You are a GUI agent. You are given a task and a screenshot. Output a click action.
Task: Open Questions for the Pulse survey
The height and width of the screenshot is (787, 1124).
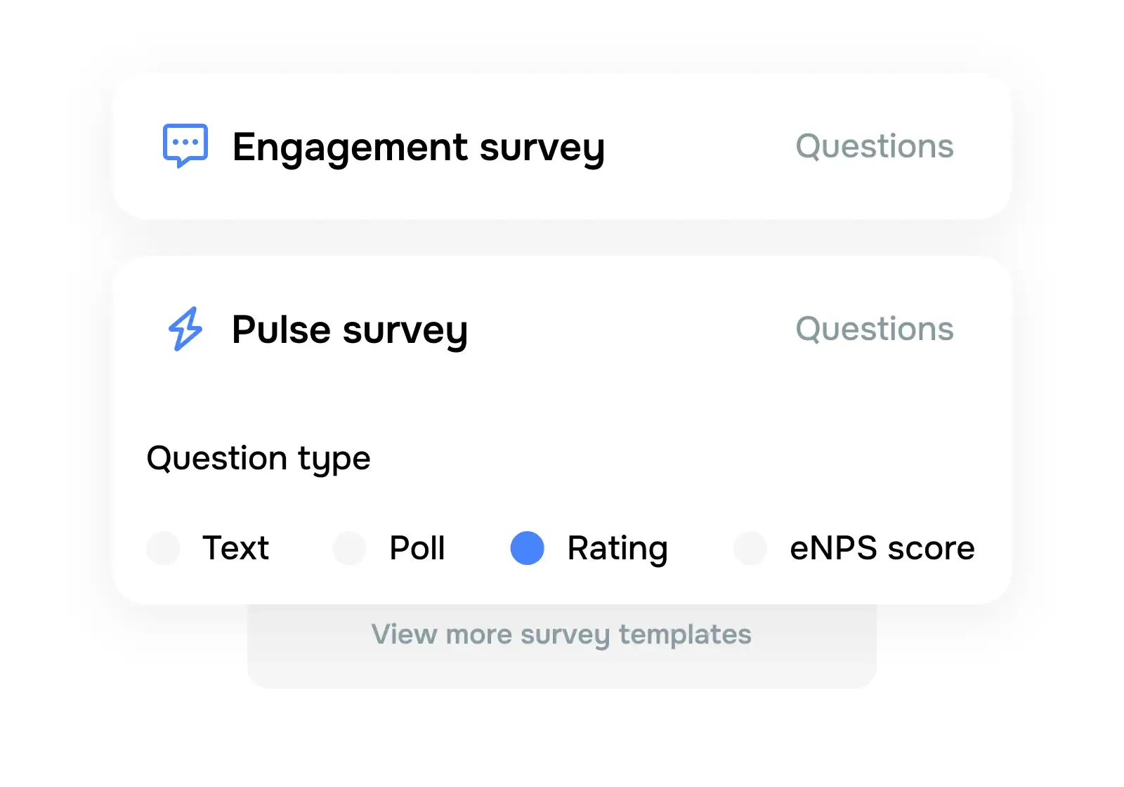(x=875, y=329)
